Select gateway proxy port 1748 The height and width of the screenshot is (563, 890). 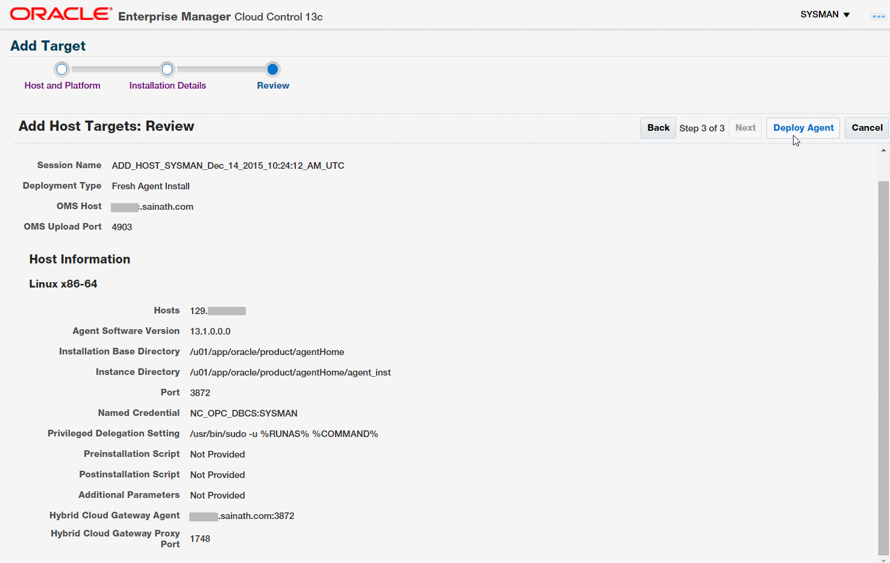[200, 539]
